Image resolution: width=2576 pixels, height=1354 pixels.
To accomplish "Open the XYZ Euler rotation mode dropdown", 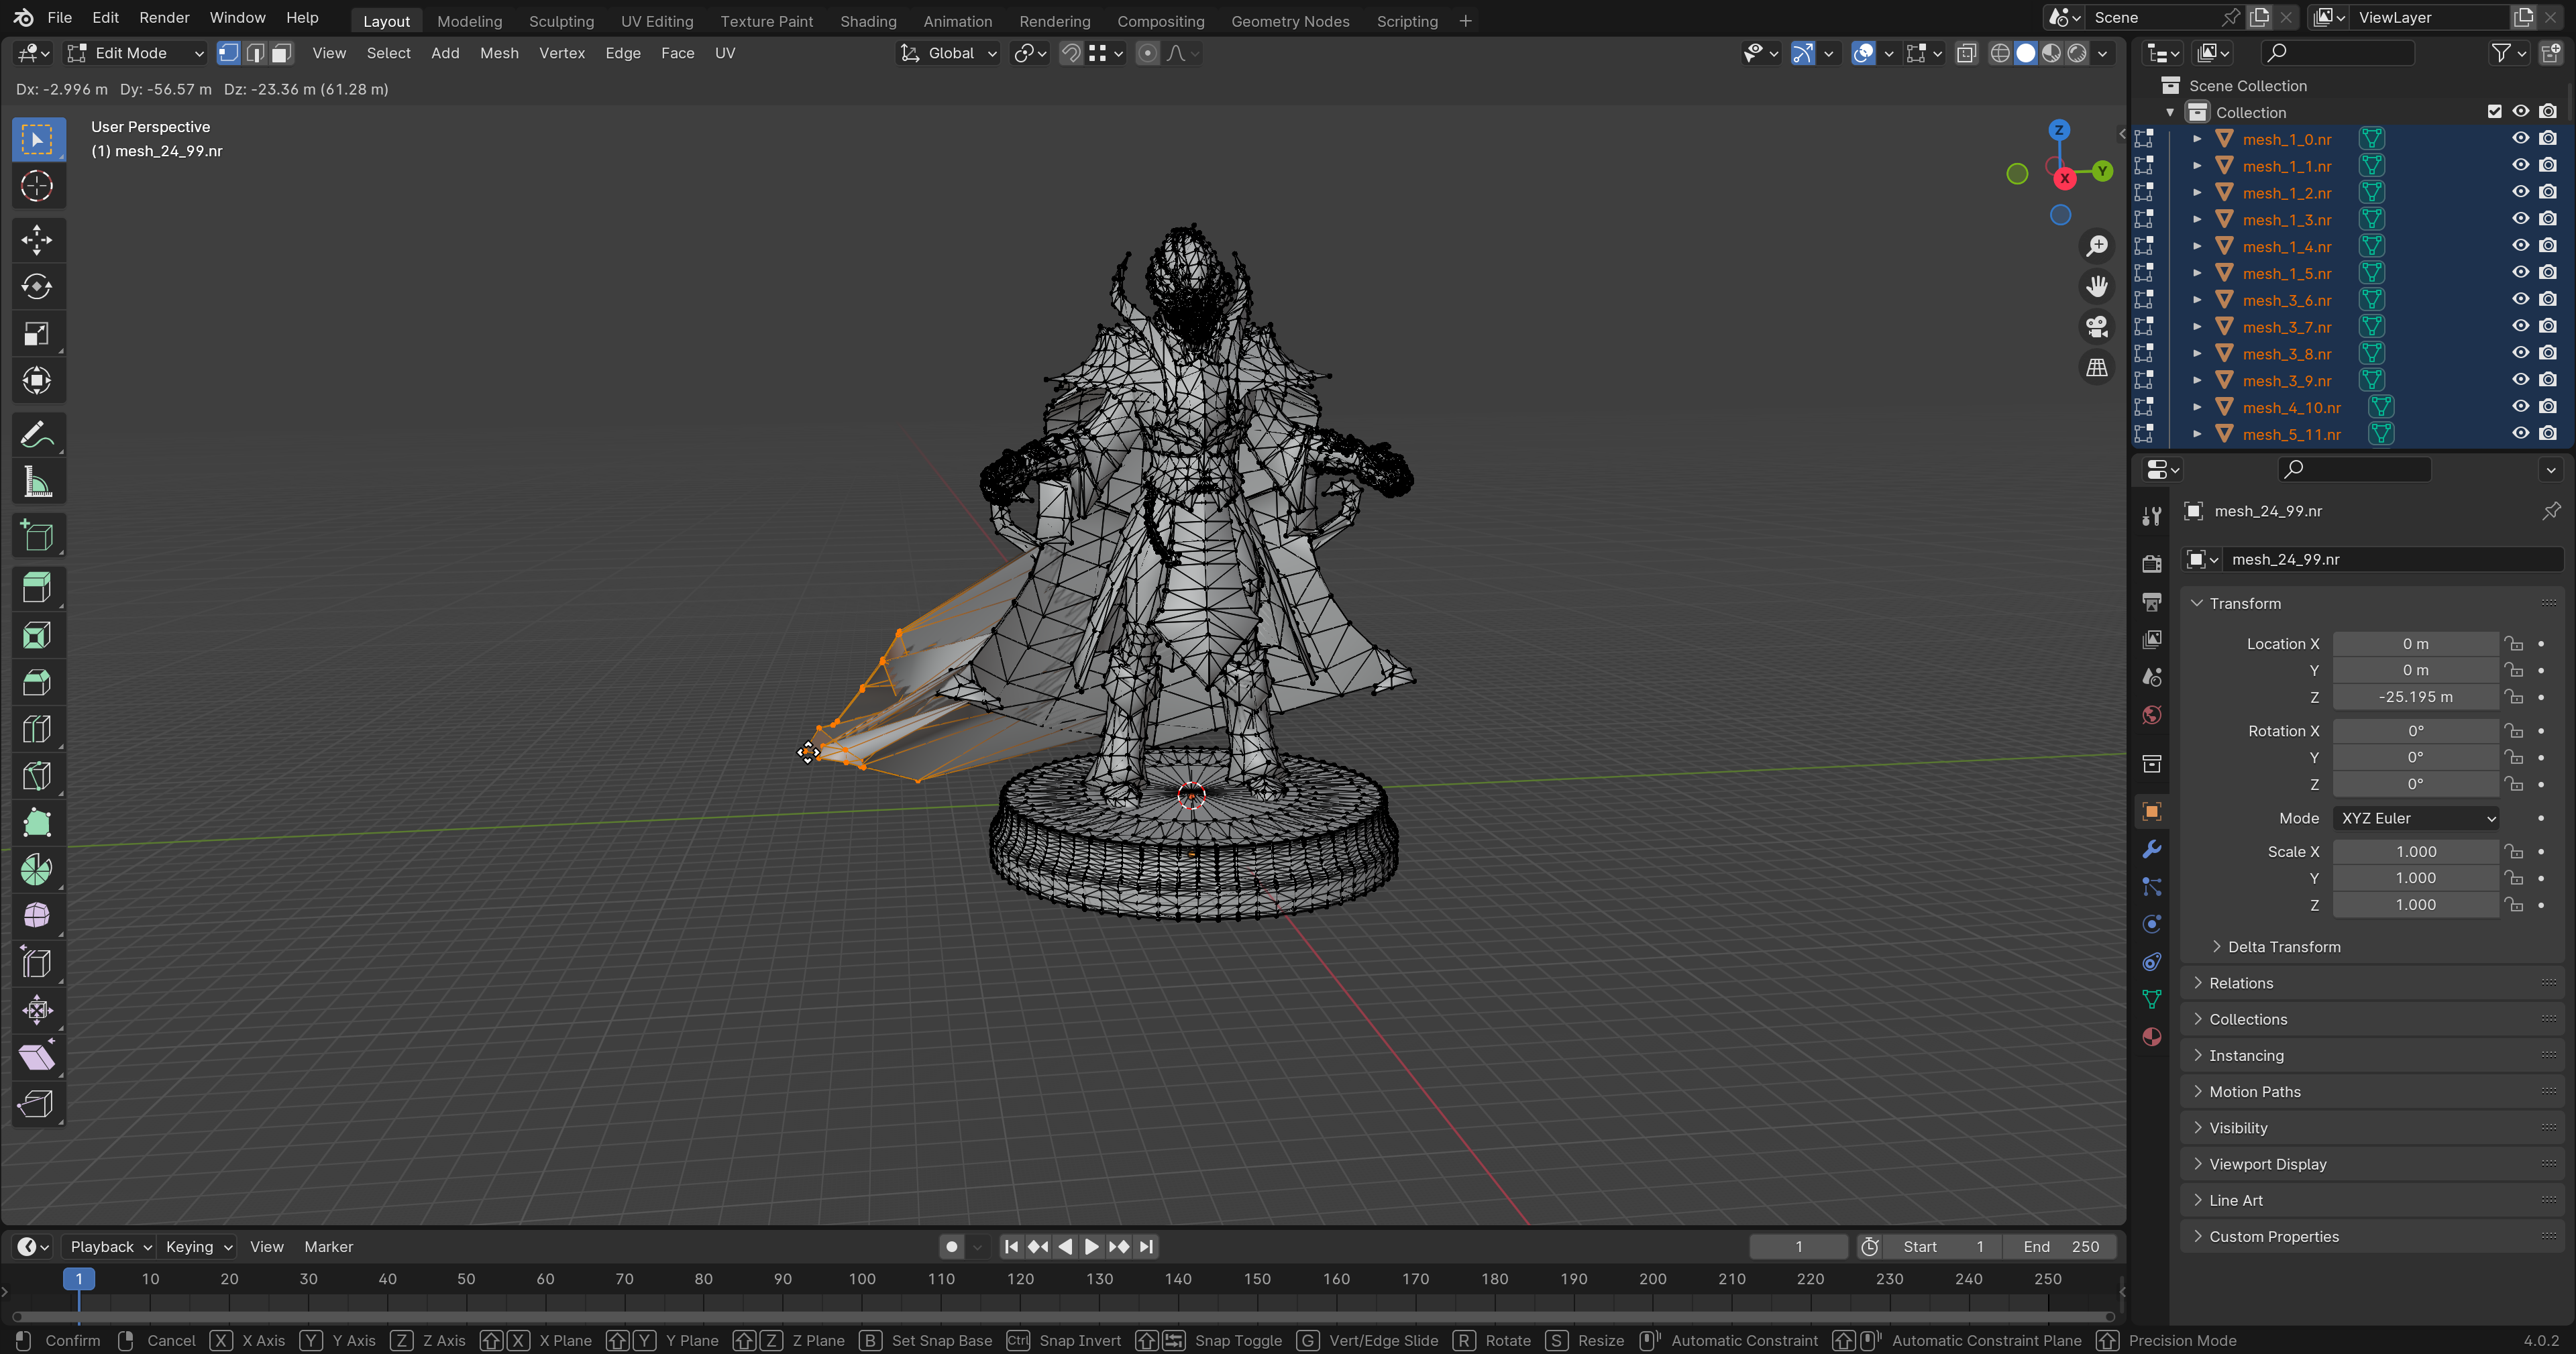I will [2414, 818].
